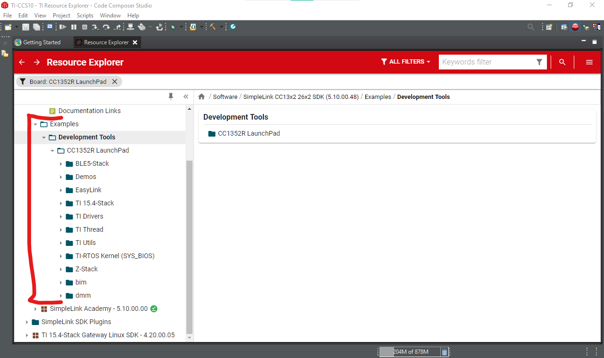The image size is (604, 358).
Task: Click the Step Over toolbar icon
Action: [x=107, y=27]
